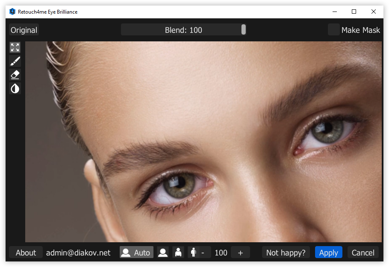This screenshot has width=389, height=267.
Task: Select the half-body person scale icon
Action: click(178, 252)
